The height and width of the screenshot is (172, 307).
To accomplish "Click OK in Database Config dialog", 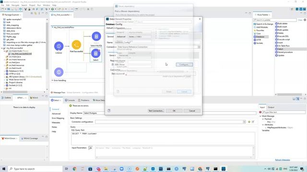I will [174, 111].
